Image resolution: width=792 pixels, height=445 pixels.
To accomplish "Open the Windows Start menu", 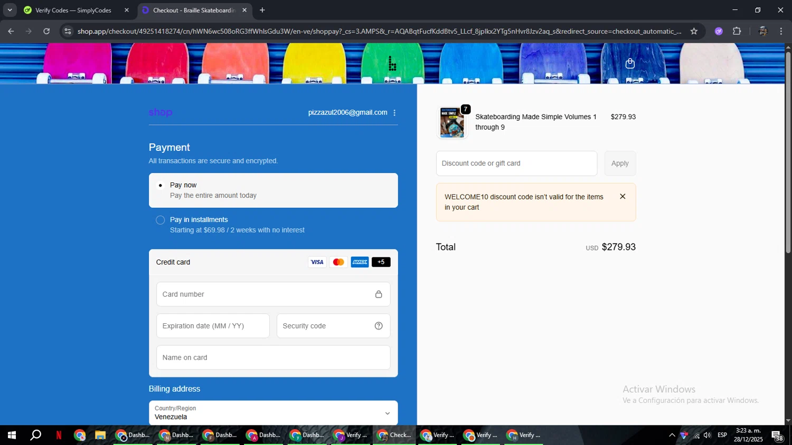I will (12, 435).
